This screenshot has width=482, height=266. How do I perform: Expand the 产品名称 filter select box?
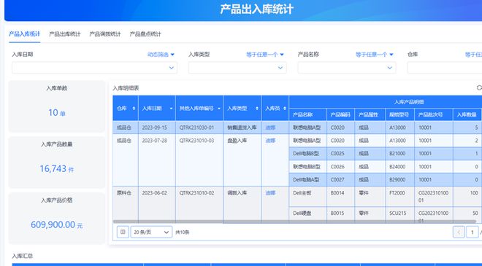[347, 68]
